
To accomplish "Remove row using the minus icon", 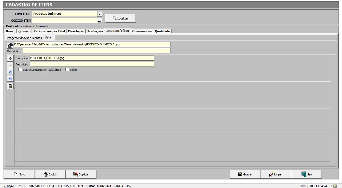I will 10,65.
